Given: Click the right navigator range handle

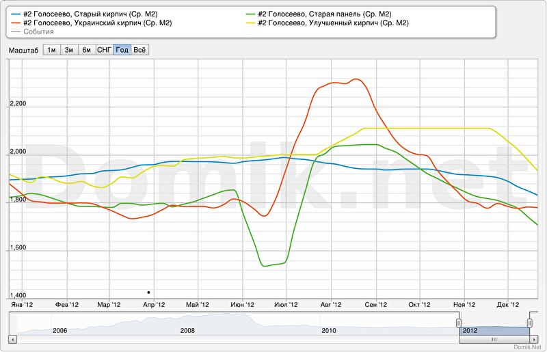Looking at the screenshot, I should pyautogui.click(x=529, y=322).
